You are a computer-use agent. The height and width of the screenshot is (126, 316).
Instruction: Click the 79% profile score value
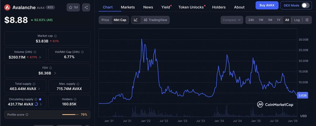(x=84, y=115)
